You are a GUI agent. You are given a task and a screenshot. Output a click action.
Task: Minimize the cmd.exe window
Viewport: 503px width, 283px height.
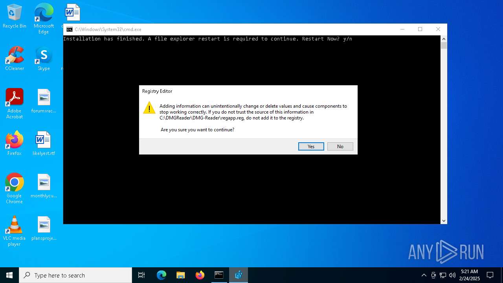point(402,29)
